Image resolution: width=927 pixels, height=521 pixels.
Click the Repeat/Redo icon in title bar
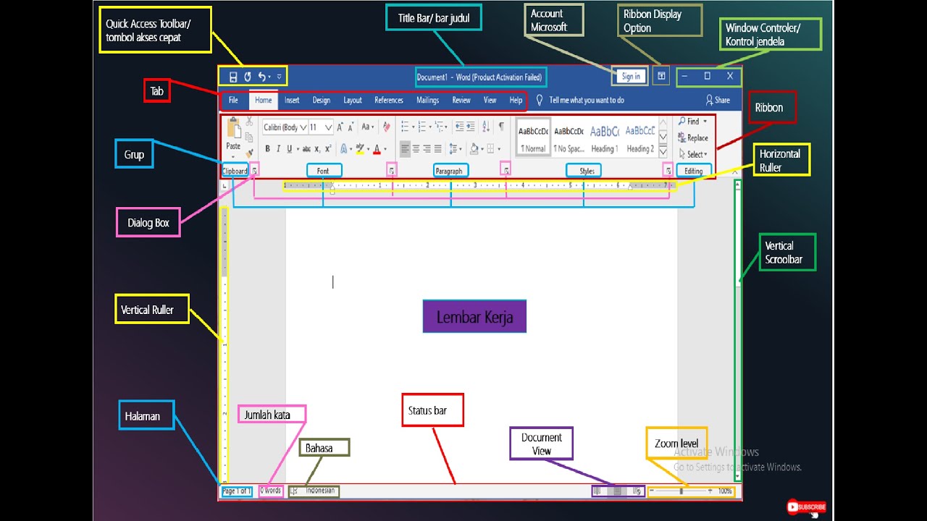point(248,77)
